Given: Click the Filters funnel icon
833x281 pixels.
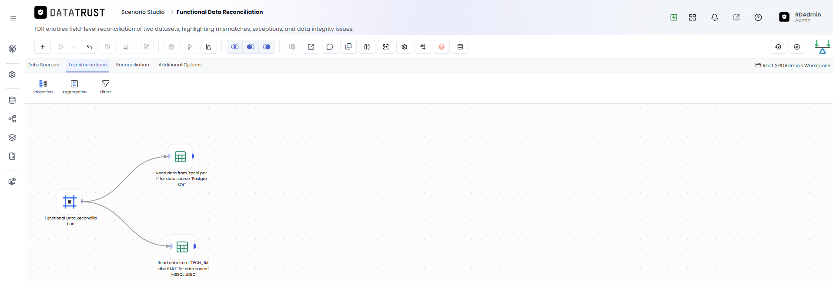Looking at the screenshot, I should click(106, 87).
